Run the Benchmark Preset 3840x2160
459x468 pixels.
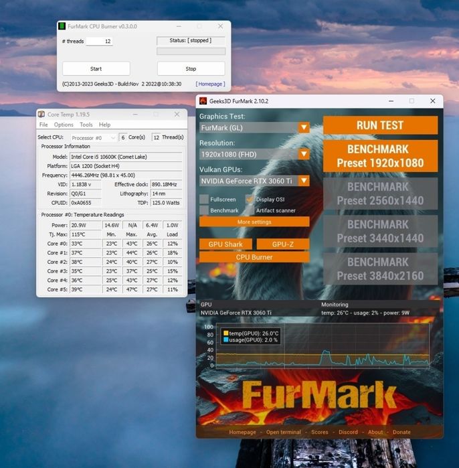(380, 269)
